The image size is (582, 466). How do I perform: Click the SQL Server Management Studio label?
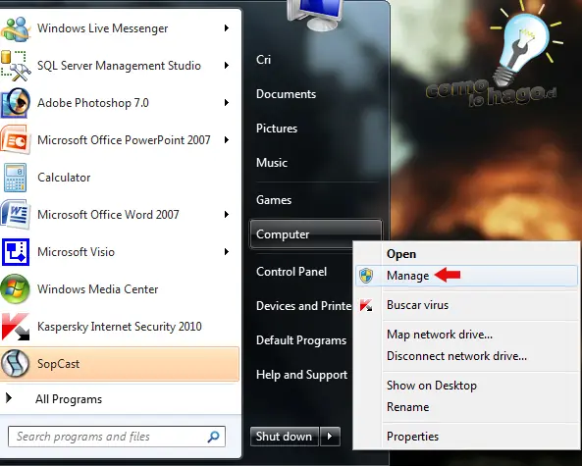[x=119, y=66]
